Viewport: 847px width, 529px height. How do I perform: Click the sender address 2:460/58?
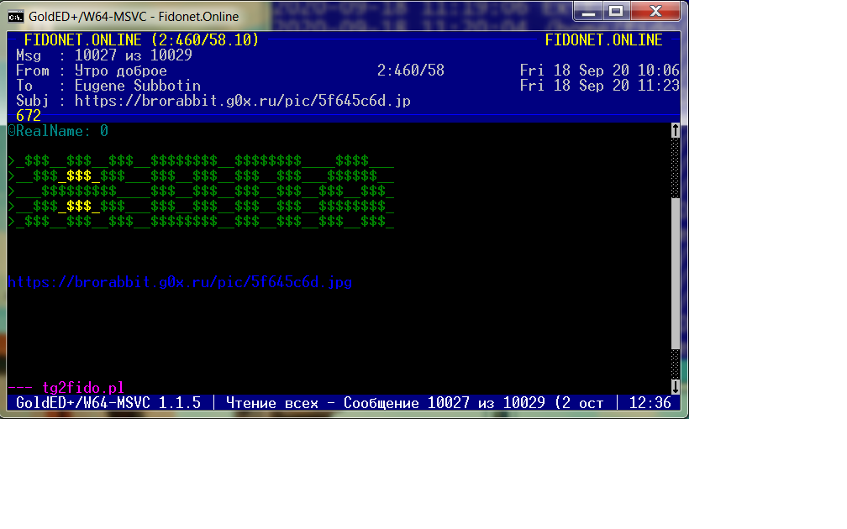[x=411, y=71]
